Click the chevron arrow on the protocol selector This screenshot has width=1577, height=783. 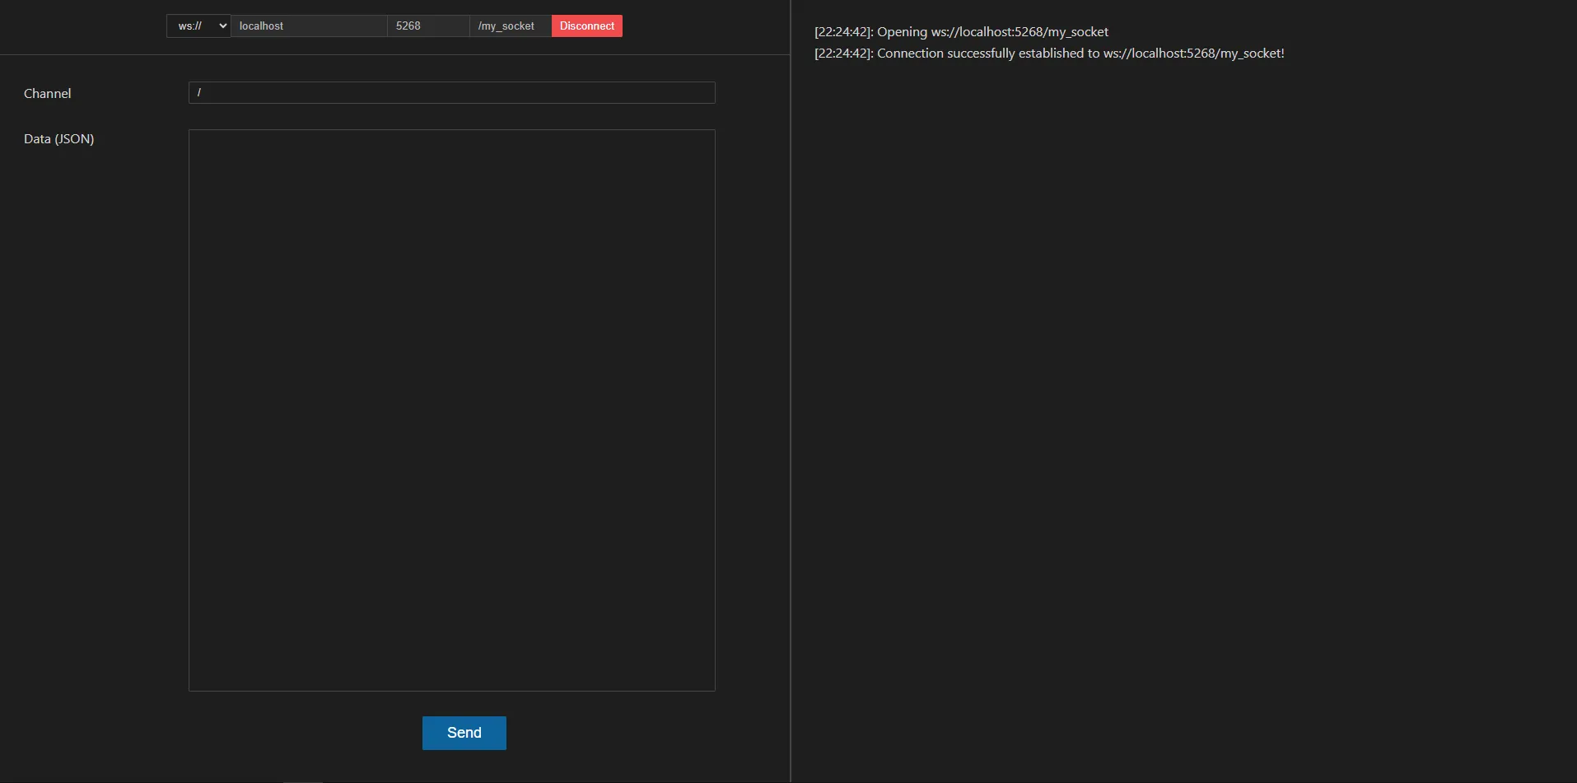(222, 26)
